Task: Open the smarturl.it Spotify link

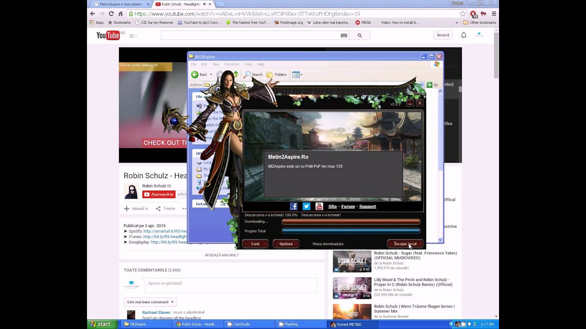Action: [165, 231]
